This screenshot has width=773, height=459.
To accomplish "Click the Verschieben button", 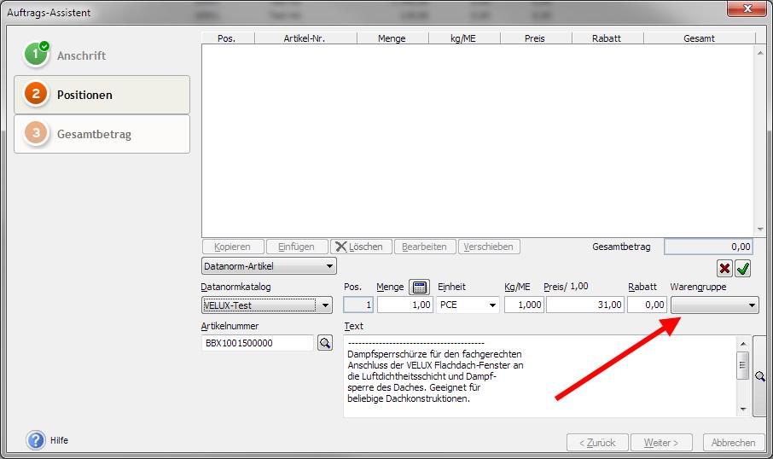I will pos(489,247).
